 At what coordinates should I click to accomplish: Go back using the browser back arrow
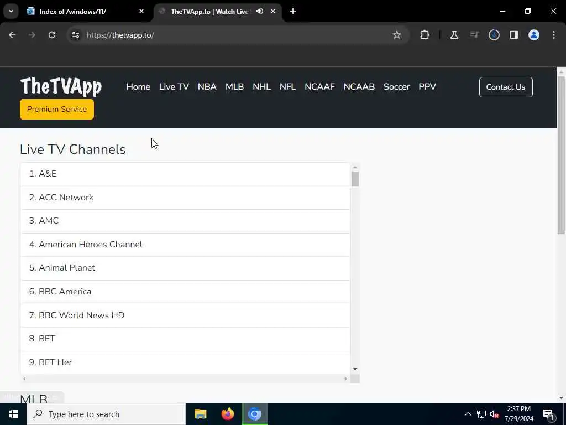pos(12,35)
